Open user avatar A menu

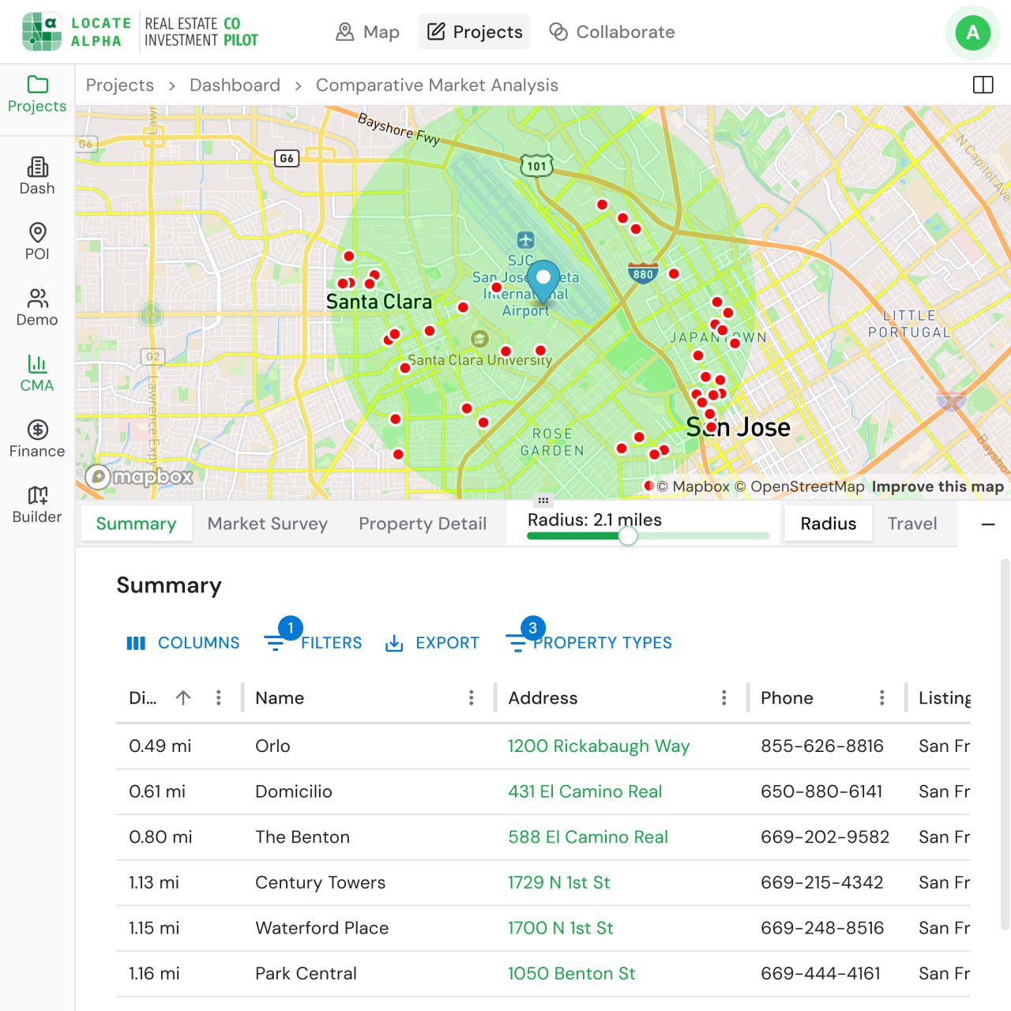click(x=973, y=32)
